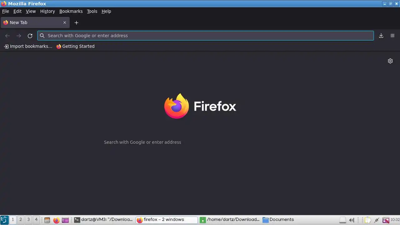Launch Firefox from taskbar quick launcher
The image size is (400, 225).
click(56, 220)
